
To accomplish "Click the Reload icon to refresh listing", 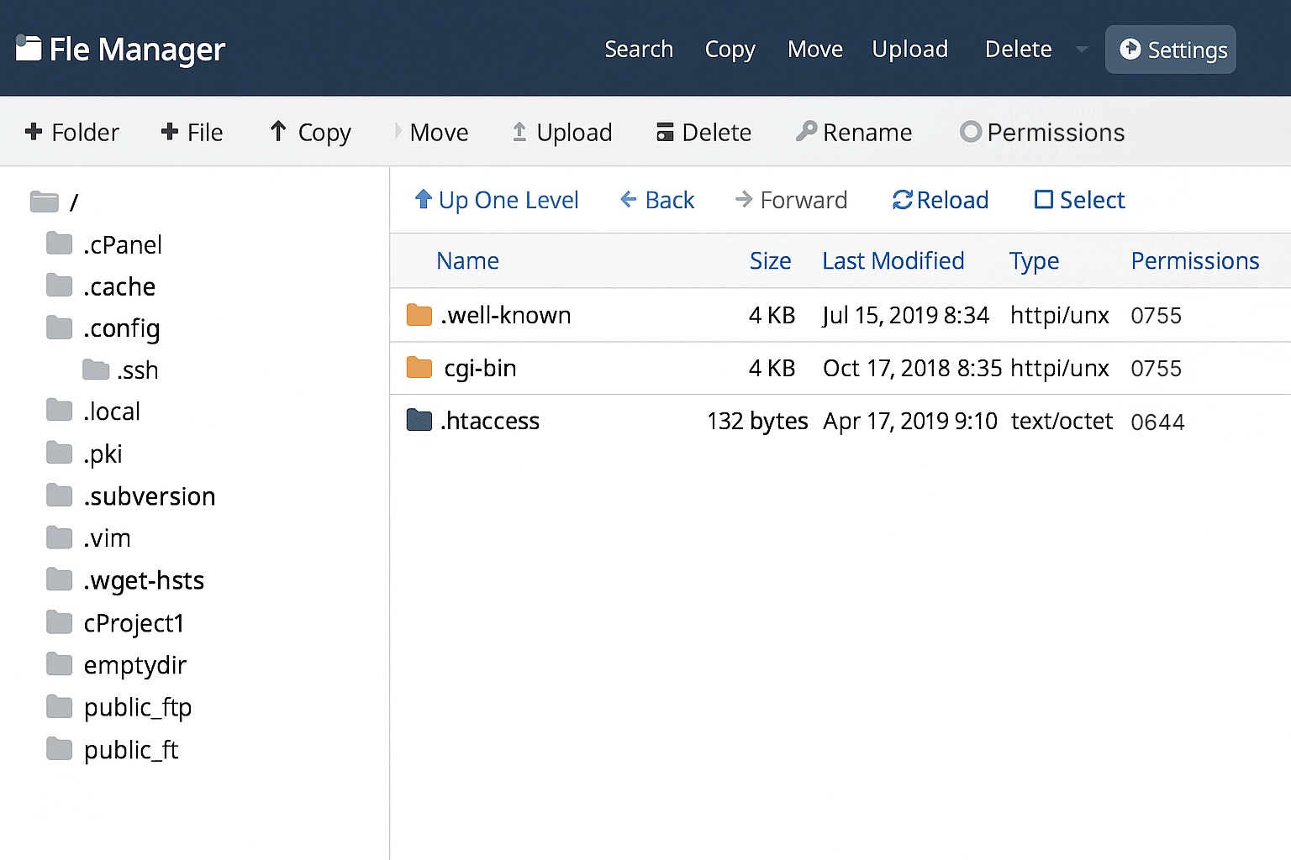I will (940, 200).
